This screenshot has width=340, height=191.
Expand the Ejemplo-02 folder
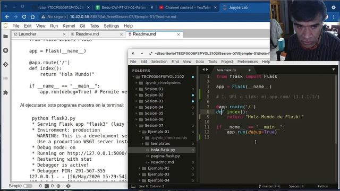140,168
